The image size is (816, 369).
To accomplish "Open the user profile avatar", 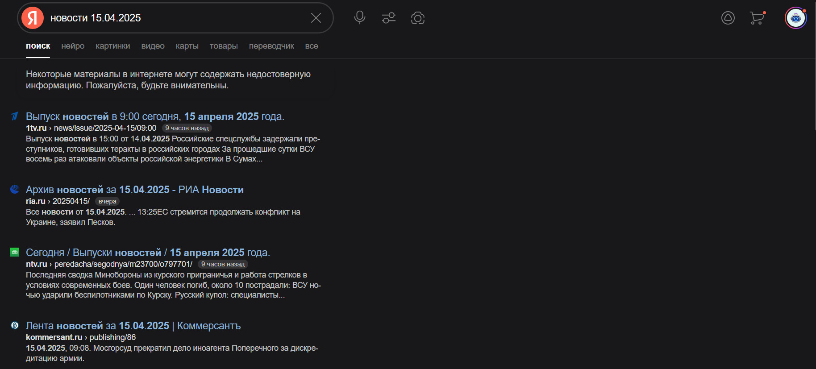I will [796, 18].
